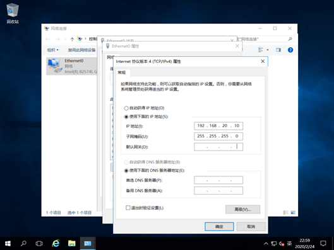
Task: Confirm TCP/IPv4 settings with OK button
Action: point(219,227)
